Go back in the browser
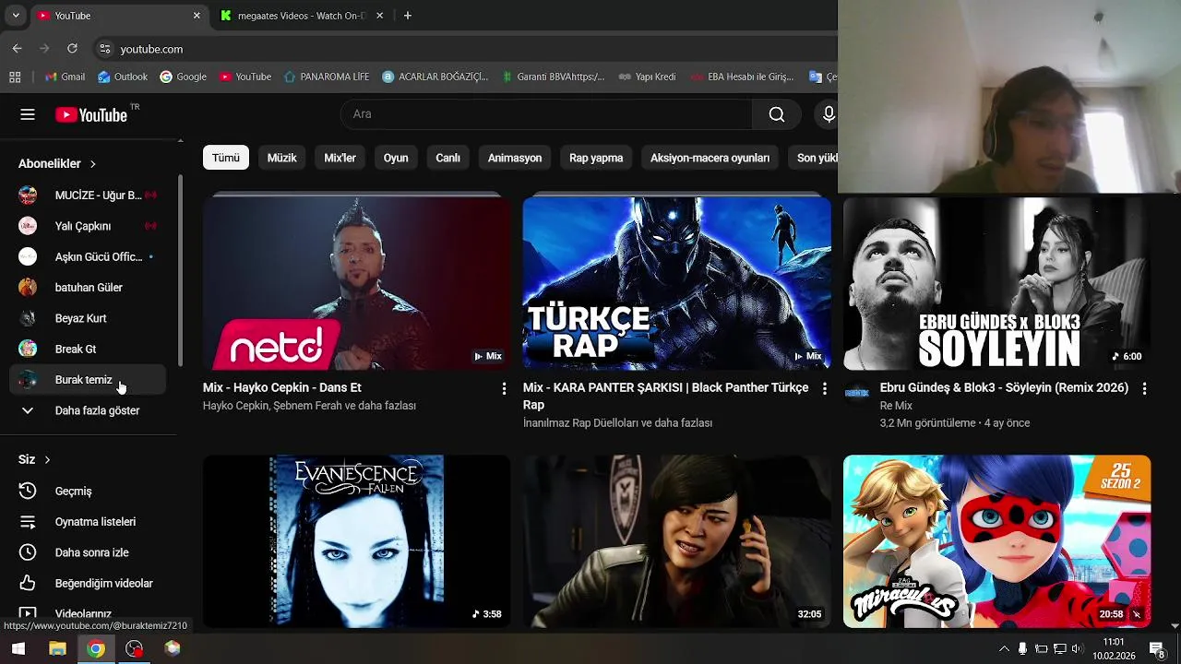1181x664 pixels. tap(18, 48)
